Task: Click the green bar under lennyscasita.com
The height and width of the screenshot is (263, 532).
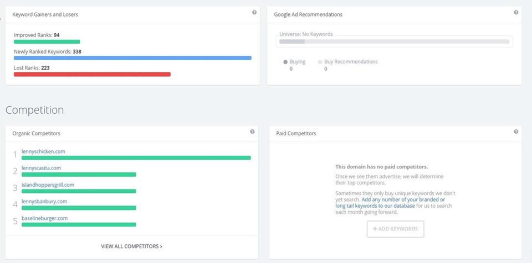Action: pyautogui.click(x=79, y=175)
